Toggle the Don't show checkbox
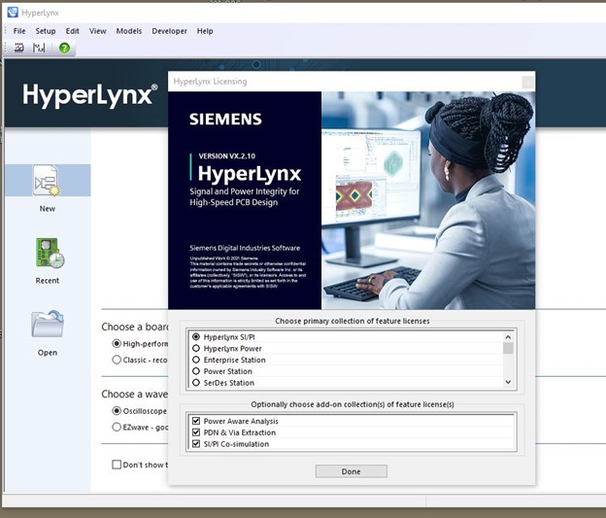 coord(117,465)
